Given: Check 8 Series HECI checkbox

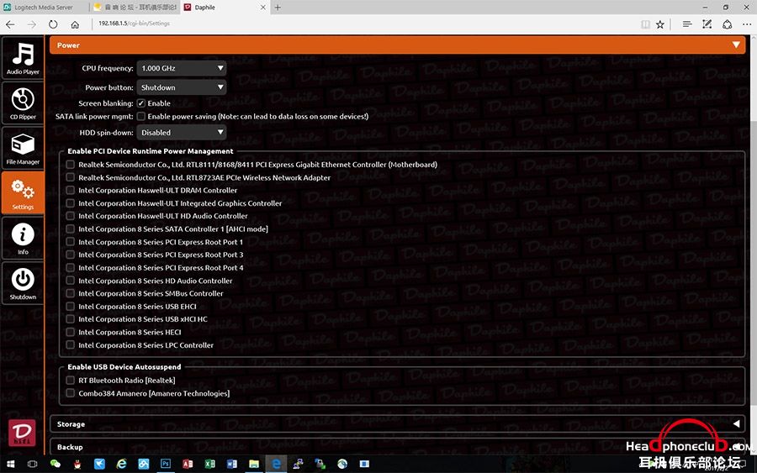Looking at the screenshot, I should point(71,332).
